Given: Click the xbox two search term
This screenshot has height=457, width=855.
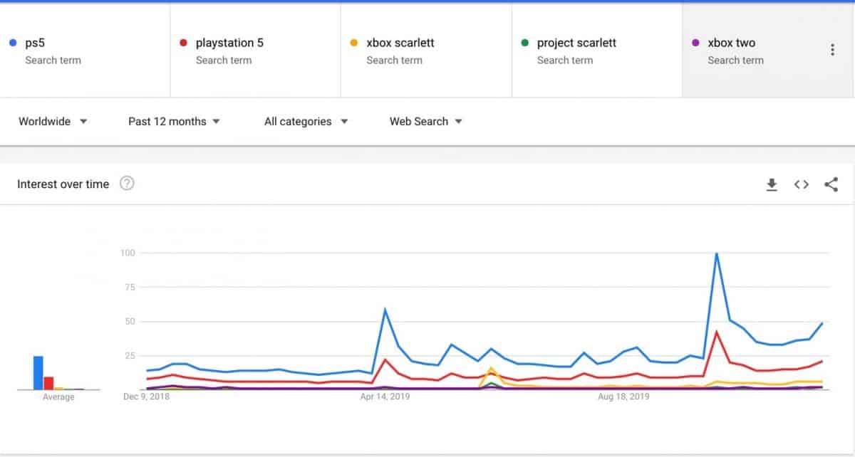Looking at the screenshot, I should (x=731, y=43).
